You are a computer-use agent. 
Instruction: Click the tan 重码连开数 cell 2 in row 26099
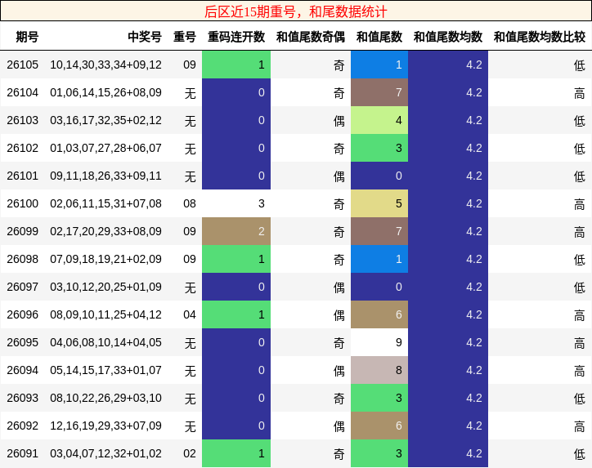tap(236, 231)
